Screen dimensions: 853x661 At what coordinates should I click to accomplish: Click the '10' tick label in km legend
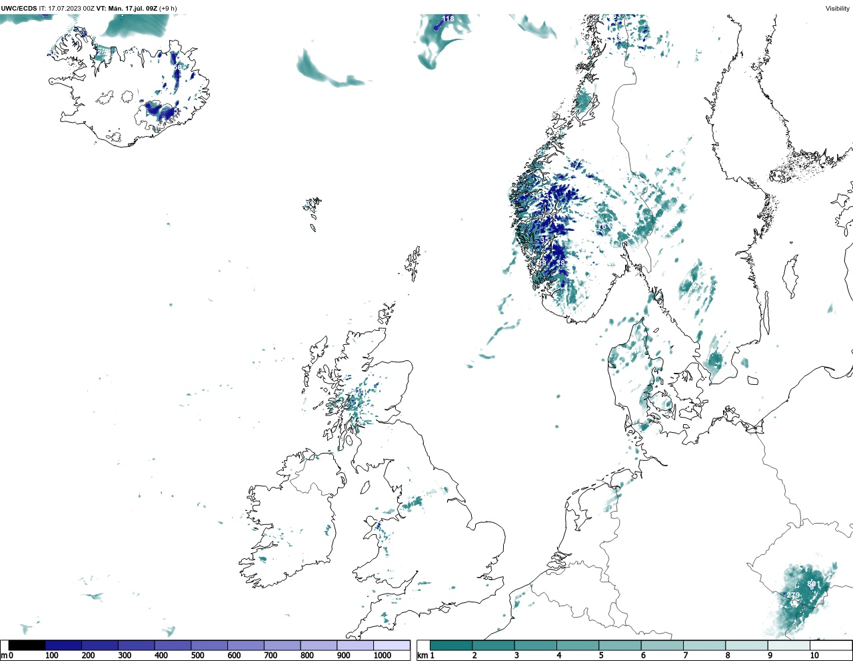point(814,656)
